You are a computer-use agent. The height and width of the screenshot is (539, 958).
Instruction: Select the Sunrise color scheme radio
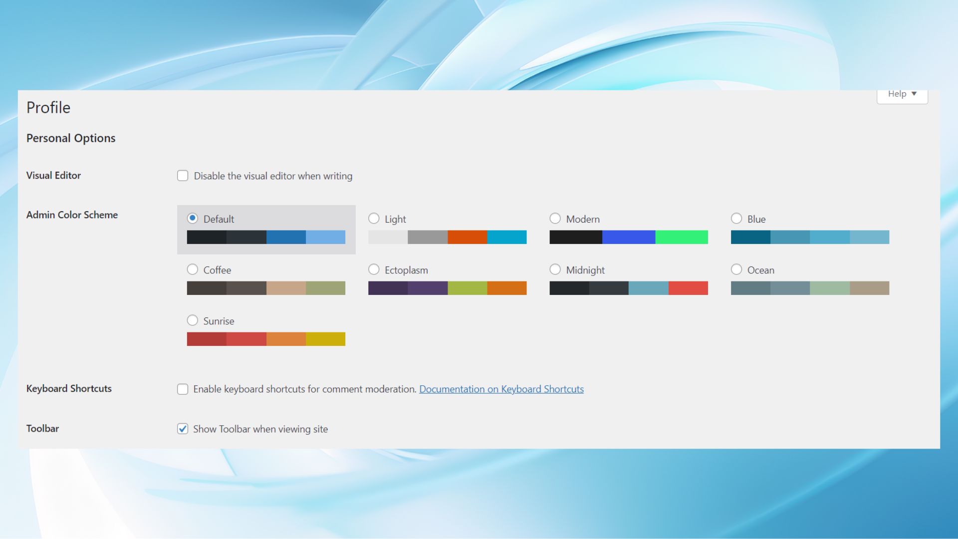tap(193, 320)
